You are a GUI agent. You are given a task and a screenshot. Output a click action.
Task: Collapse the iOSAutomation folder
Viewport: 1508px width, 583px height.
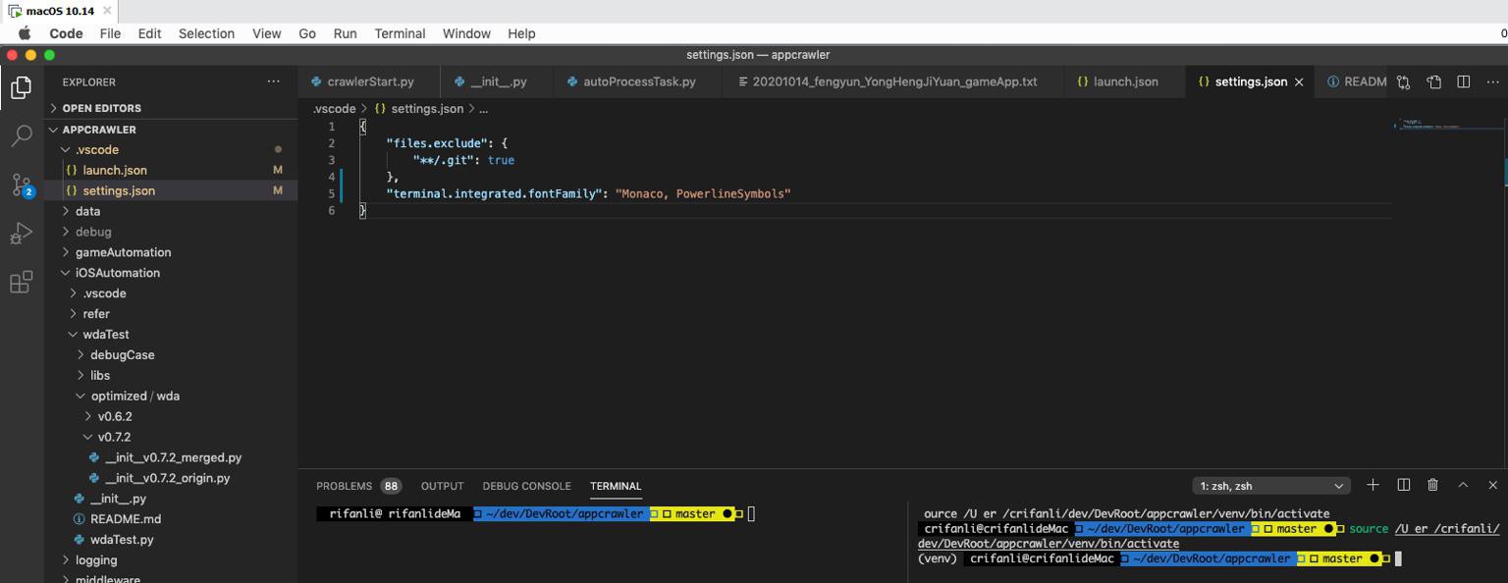pos(171,273)
